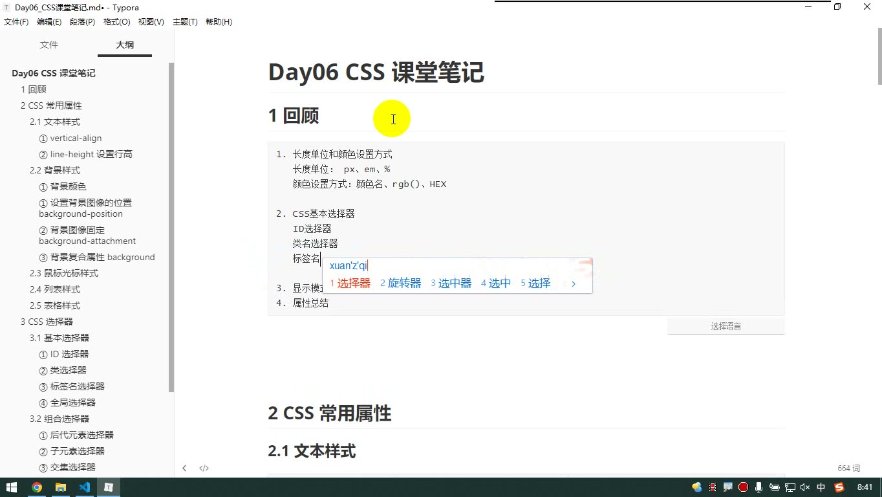Viewport: 882px width, 497px height.
Task: Launch Visual Studio Code from taskbar
Action: coord(85,487)
